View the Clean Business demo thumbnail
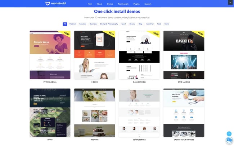Viewport: 234px width, 146px height. coord(139,55)
